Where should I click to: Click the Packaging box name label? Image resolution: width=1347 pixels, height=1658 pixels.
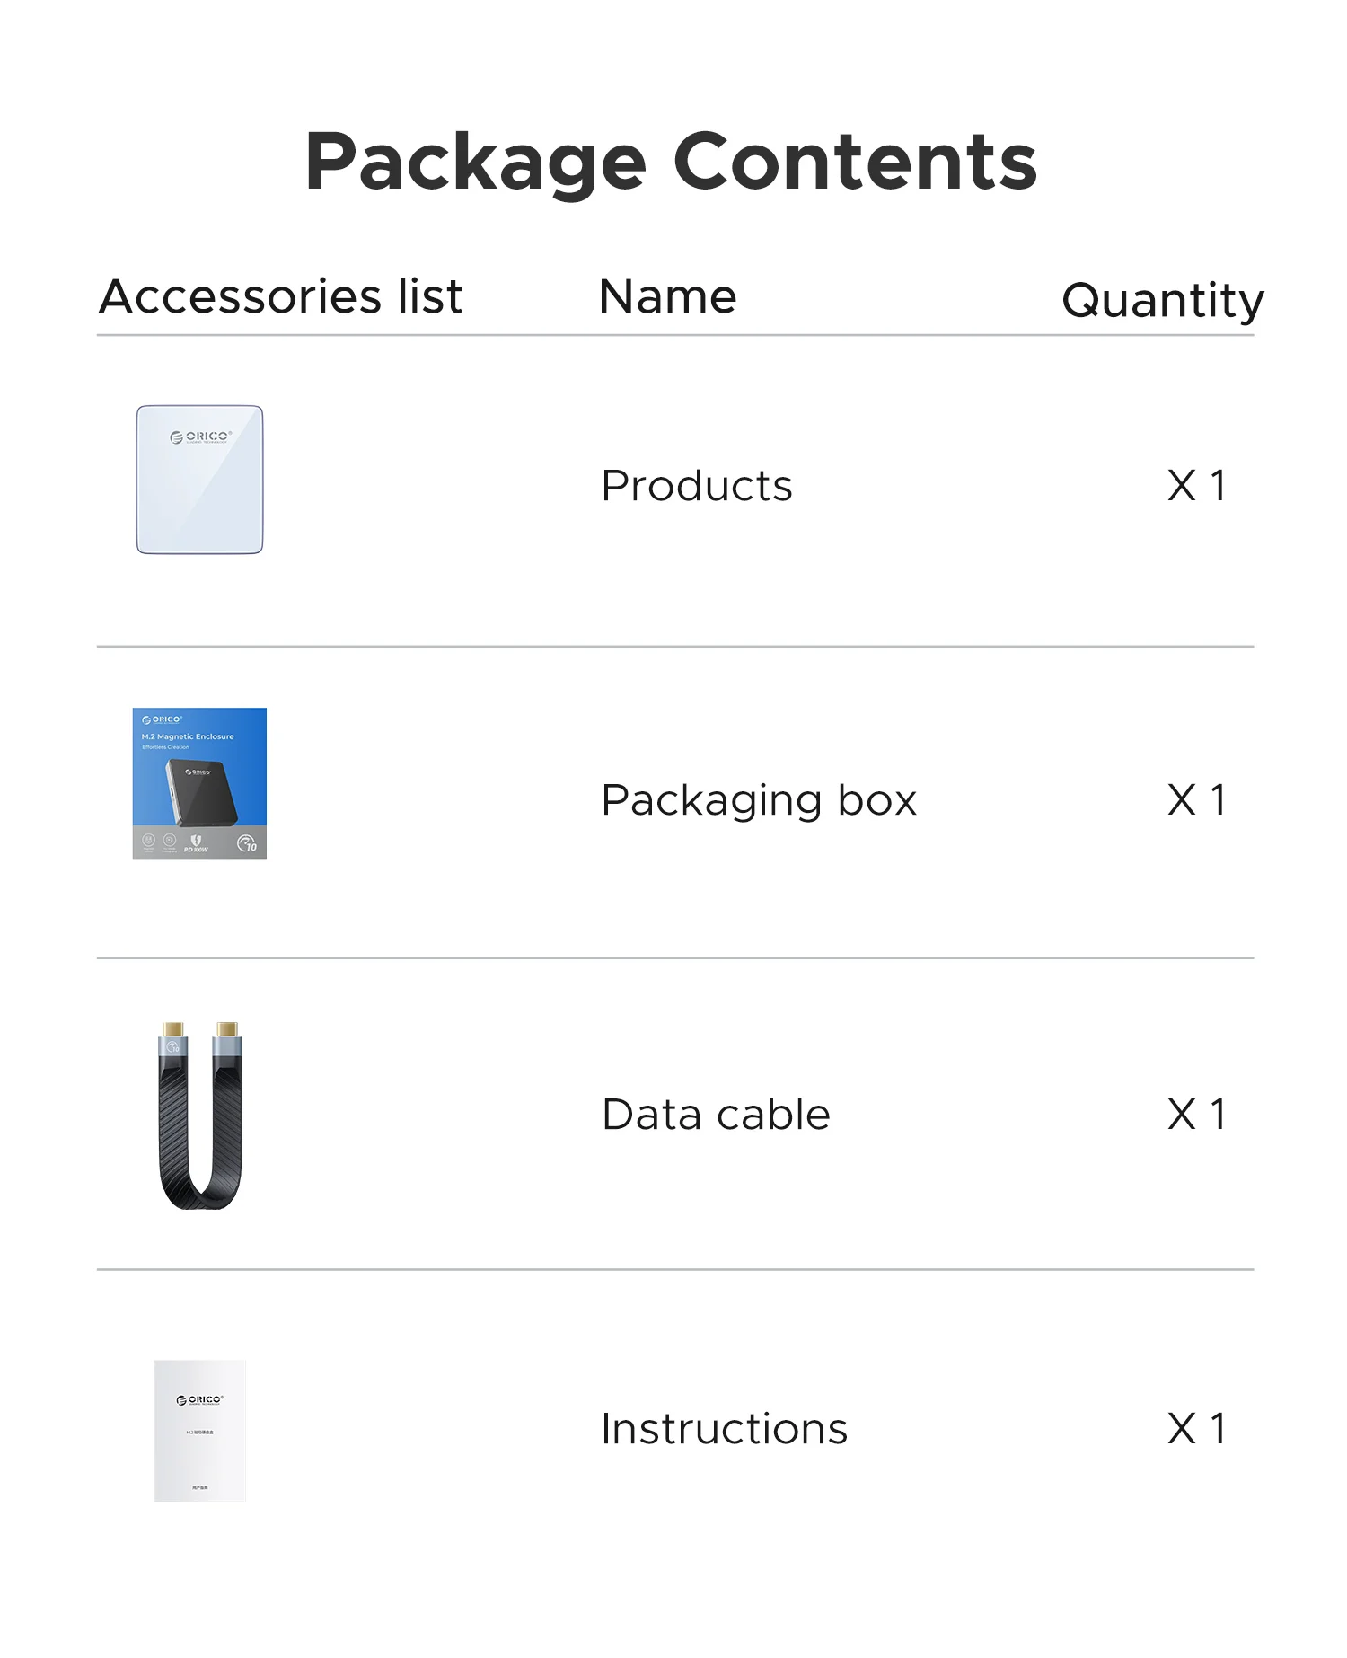click(759, 800)
